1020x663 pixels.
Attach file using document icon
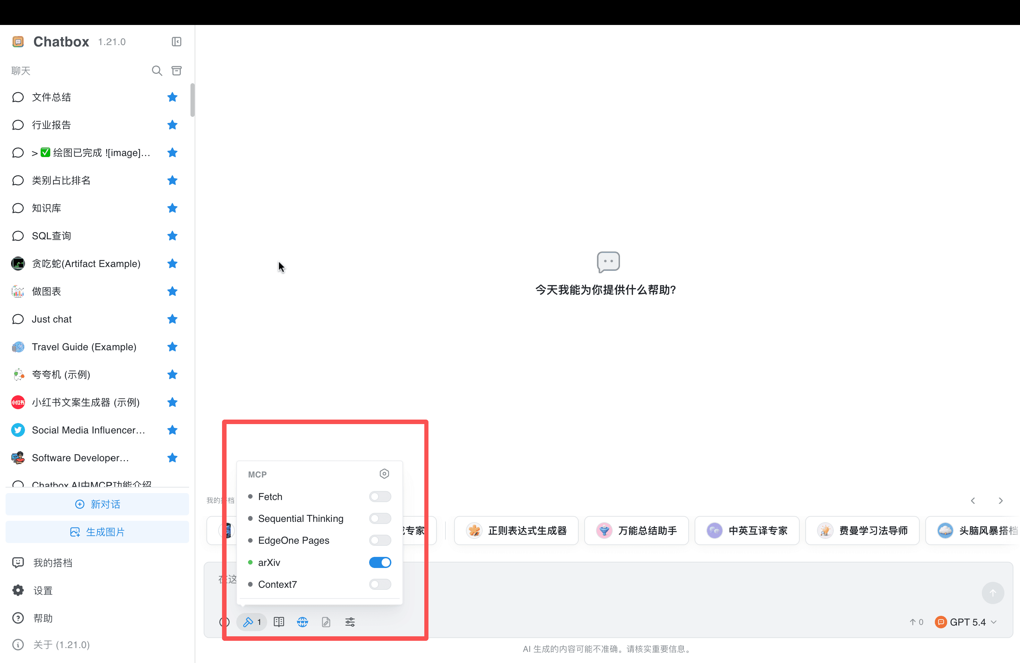click(x=326, y=622)
